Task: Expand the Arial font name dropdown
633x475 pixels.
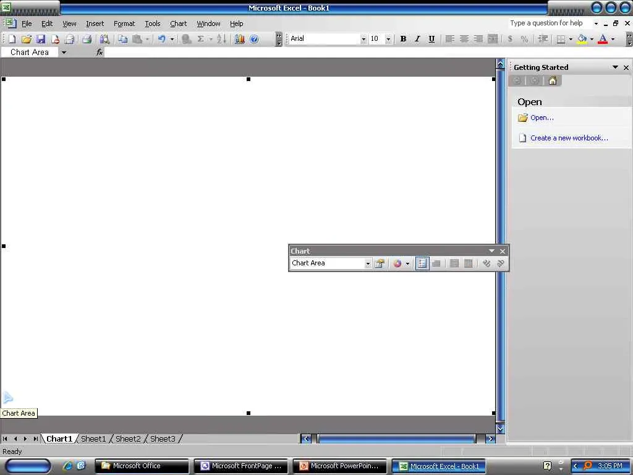Action: click(x=363, y=39)
